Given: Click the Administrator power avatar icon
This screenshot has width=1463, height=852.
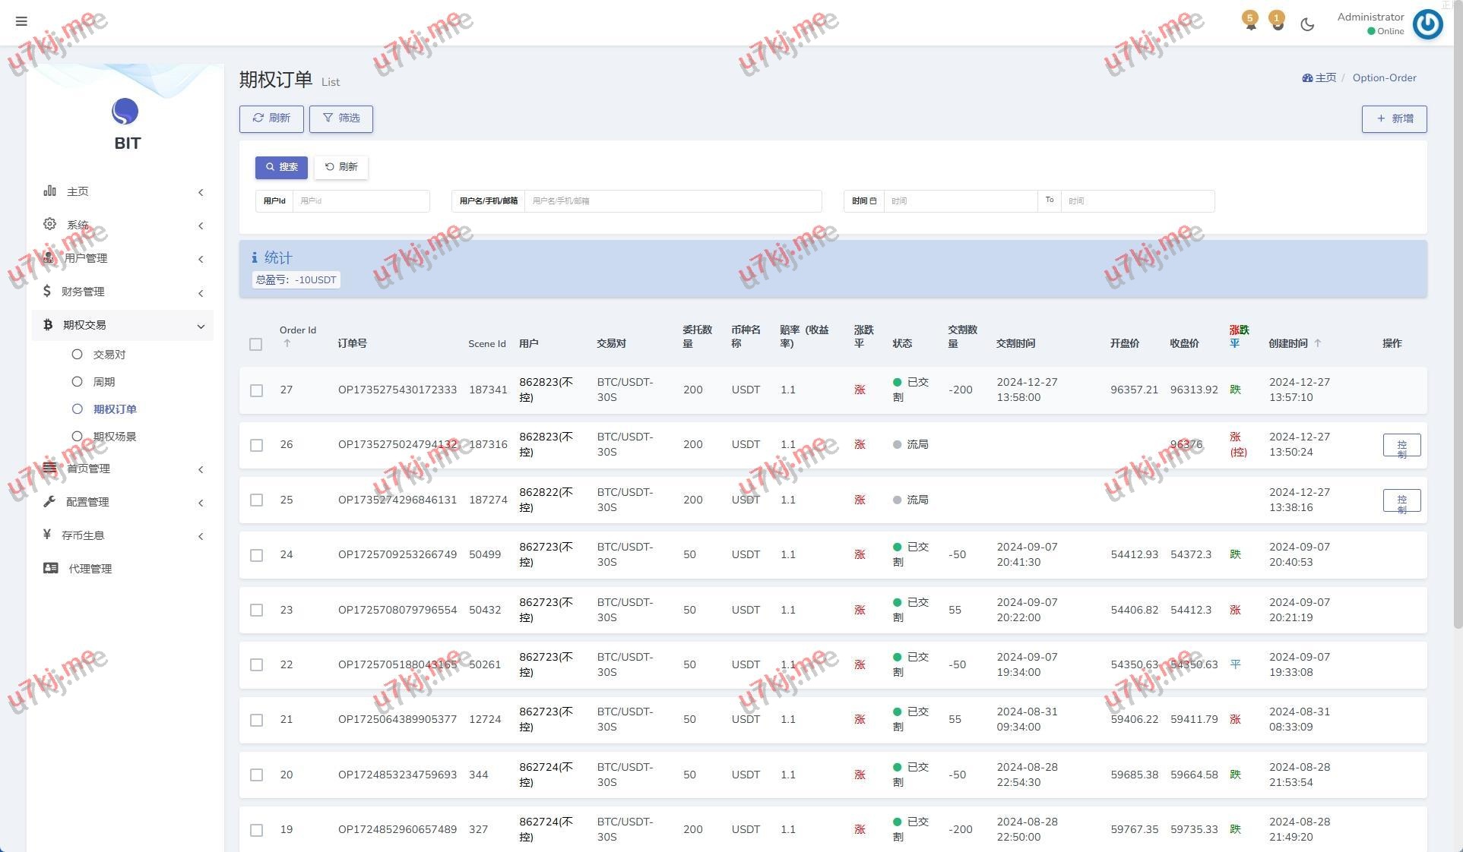Looking at the screenshot, I should (x=1427, y=24).
